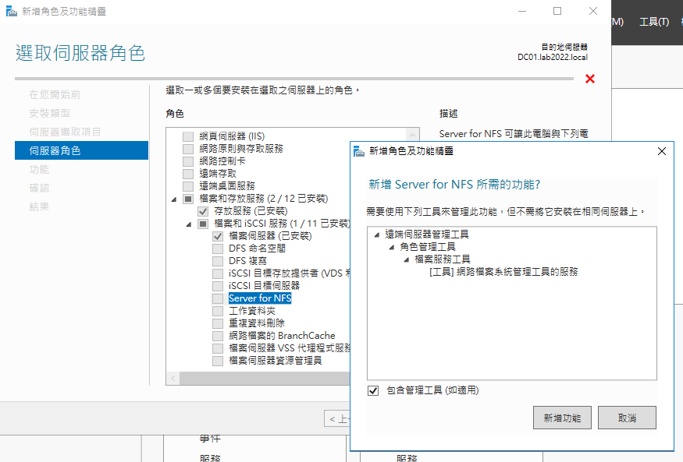Minimize the main wizard window
Image resolution: width=683 pixels, height=462 pixels.
coord(522,12)
